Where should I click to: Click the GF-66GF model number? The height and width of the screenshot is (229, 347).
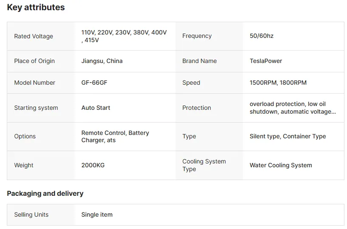(x=94, y=83)
